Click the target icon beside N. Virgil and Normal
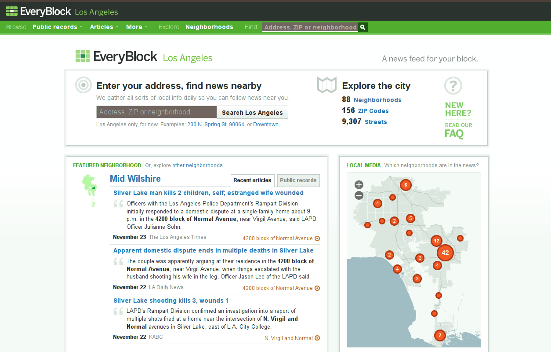This screenshot has height=352, width=551. tap(317, 338)
